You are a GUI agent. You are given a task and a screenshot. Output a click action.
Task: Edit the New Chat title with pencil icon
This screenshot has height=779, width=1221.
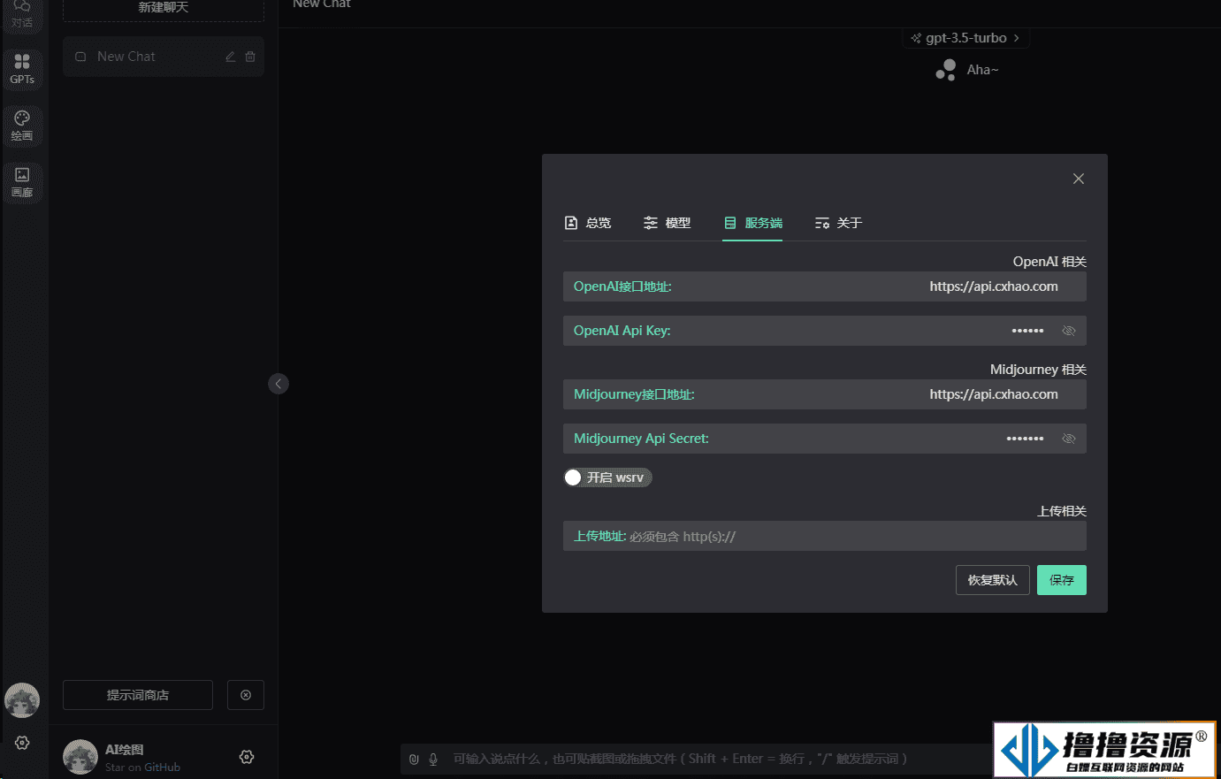[230, 57]
